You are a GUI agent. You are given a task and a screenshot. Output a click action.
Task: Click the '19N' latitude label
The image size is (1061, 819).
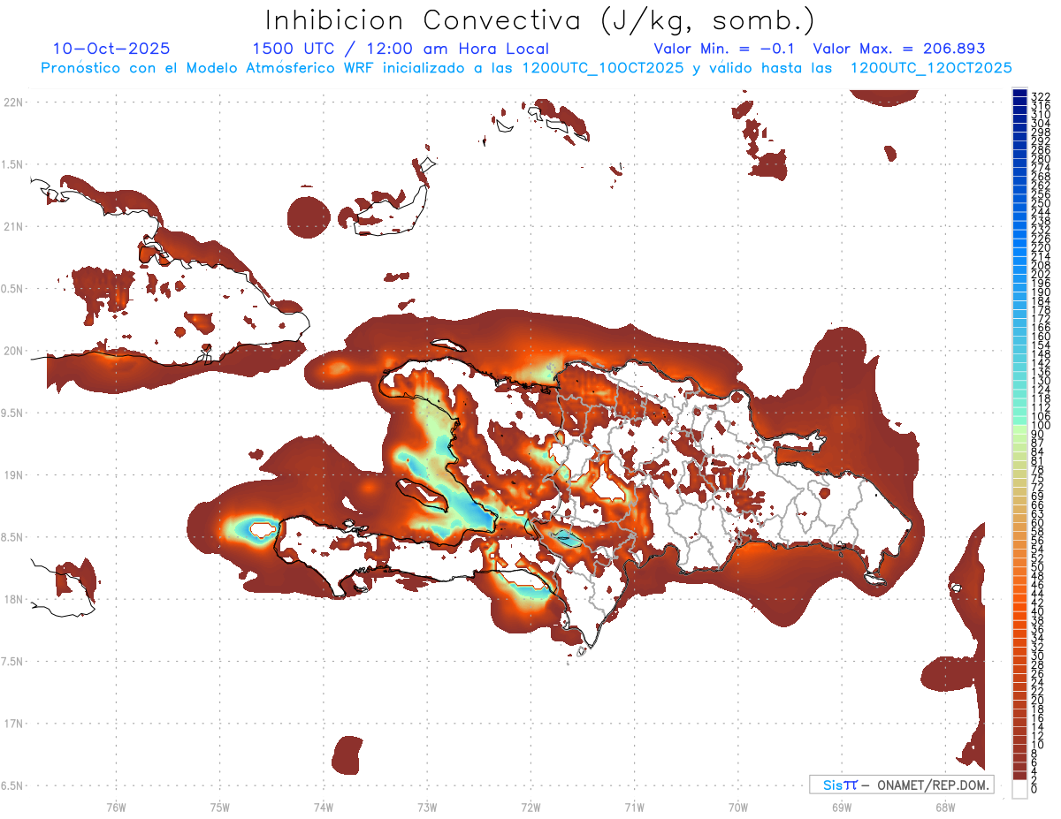click(x=12, y=475)
